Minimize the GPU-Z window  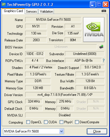93,4
